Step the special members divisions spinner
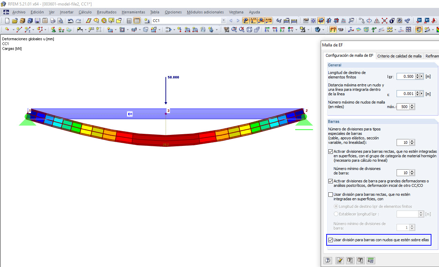439x267 pixels. (412, 142)
